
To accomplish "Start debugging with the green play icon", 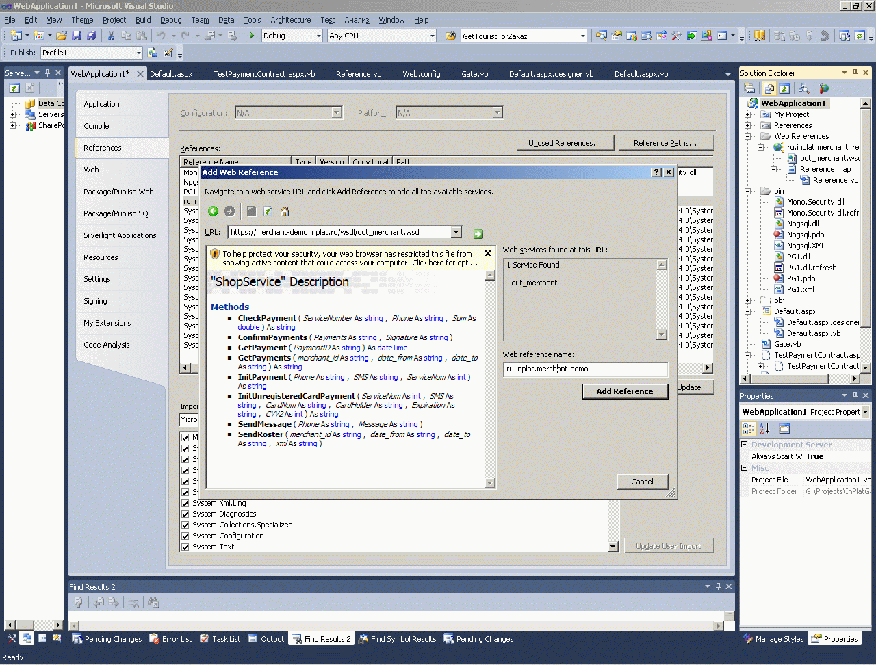I will (252, 36).
